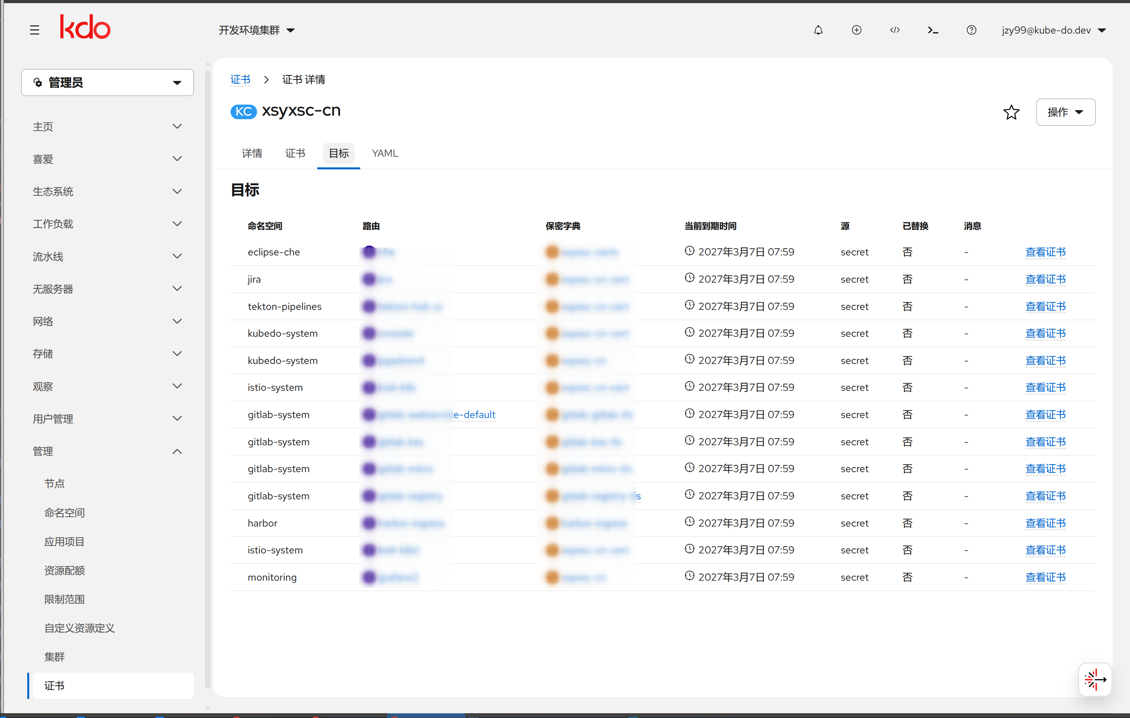Open the jzy99@kube-do.dev user menu
This screenshot has height=718, width=1130.
tap(1053, 30)
